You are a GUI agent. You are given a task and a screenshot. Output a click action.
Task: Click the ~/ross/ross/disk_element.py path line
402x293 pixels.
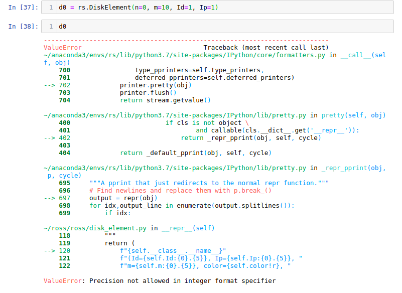[x=129, y=228]
